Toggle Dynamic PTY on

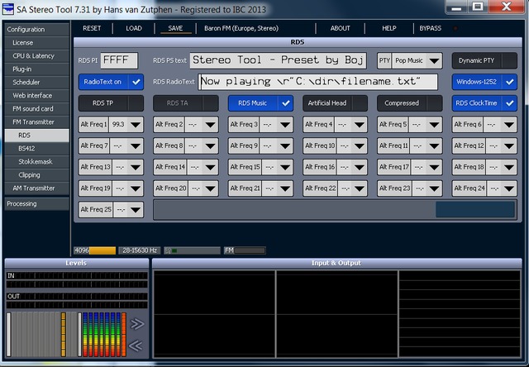(x=484, y=60)
